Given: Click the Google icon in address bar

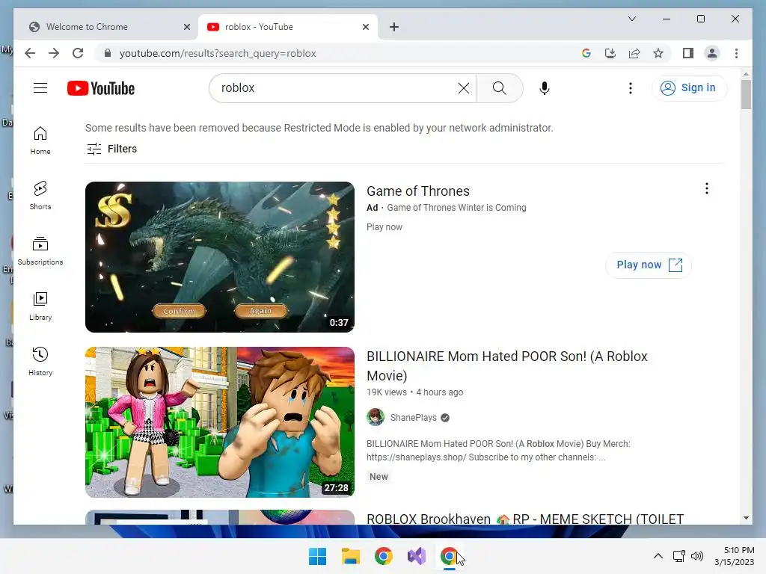Looking at the screenshot, I should tap(586, 53).
